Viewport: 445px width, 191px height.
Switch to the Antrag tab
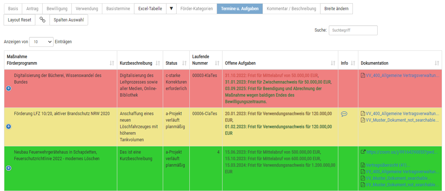pos(32,9)
